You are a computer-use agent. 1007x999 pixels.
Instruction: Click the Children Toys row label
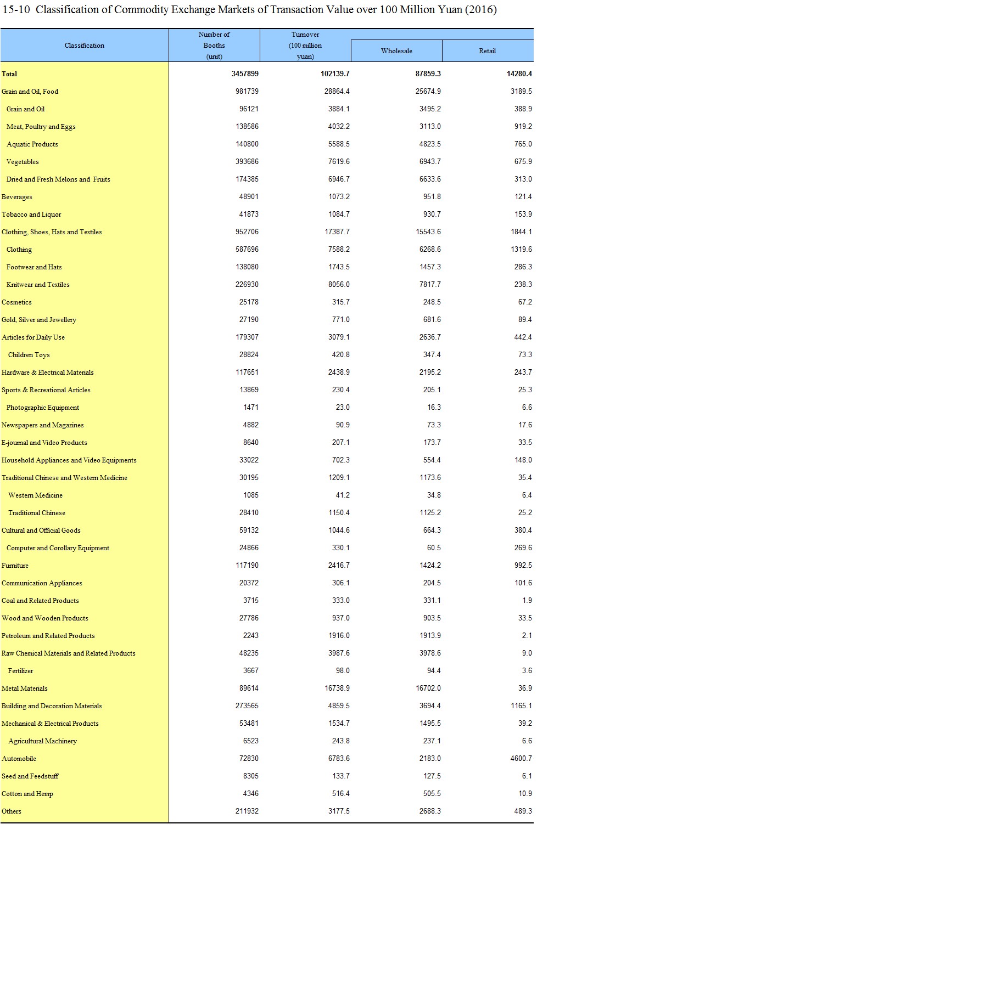29,355
